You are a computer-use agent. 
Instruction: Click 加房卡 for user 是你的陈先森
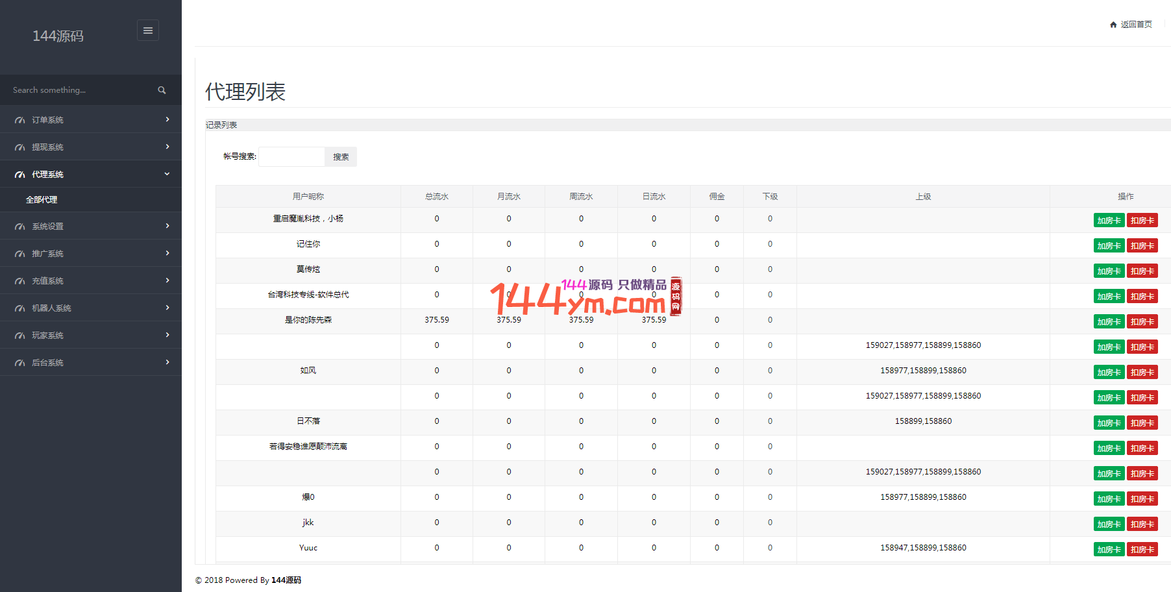click(x=1109, y=322)
